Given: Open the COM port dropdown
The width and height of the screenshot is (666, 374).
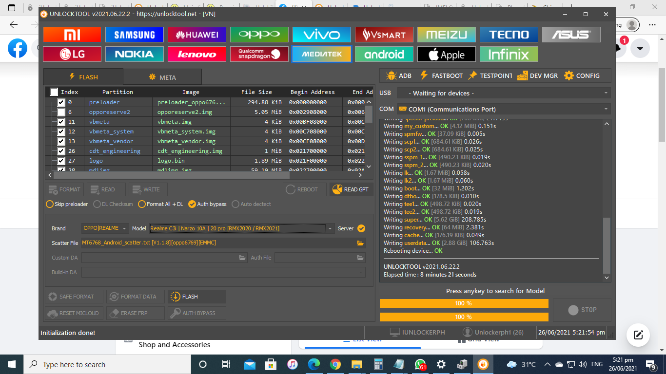Looking at the screenshot, I should click(x=504, y=109).
